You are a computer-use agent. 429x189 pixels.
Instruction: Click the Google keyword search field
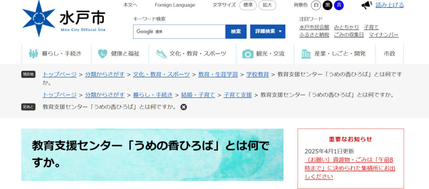tap(179, 31)
